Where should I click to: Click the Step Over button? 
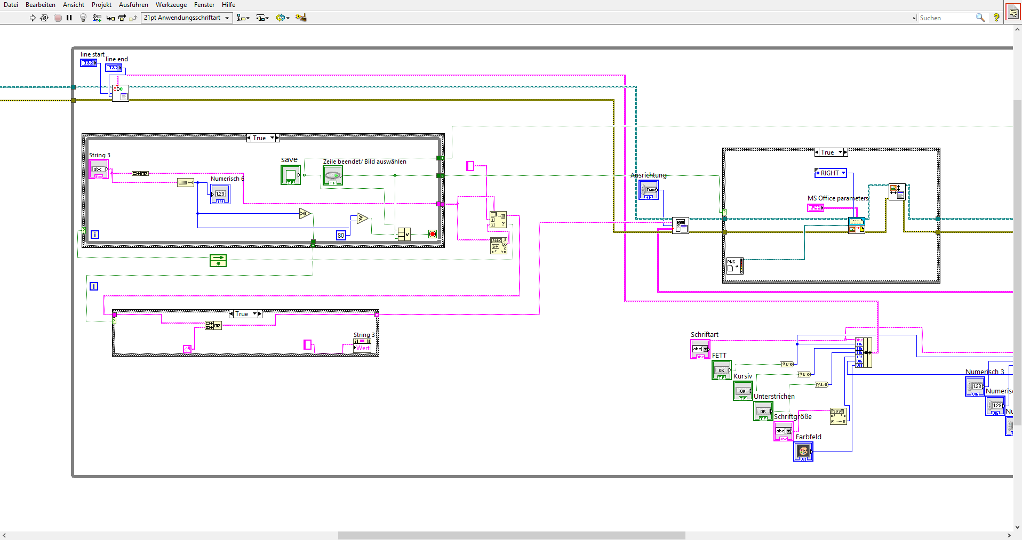pos(122,18)
